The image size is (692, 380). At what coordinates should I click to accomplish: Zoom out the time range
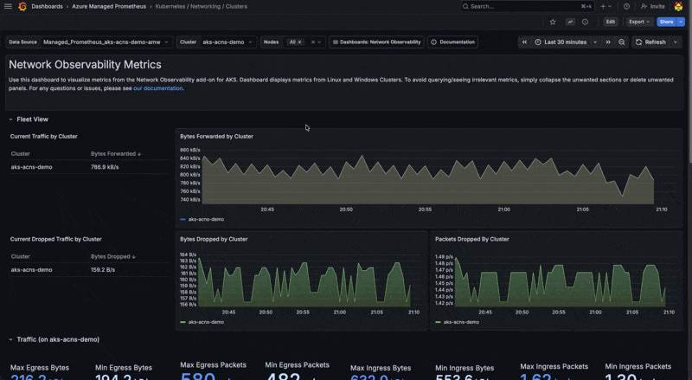[x=621, y=42]
